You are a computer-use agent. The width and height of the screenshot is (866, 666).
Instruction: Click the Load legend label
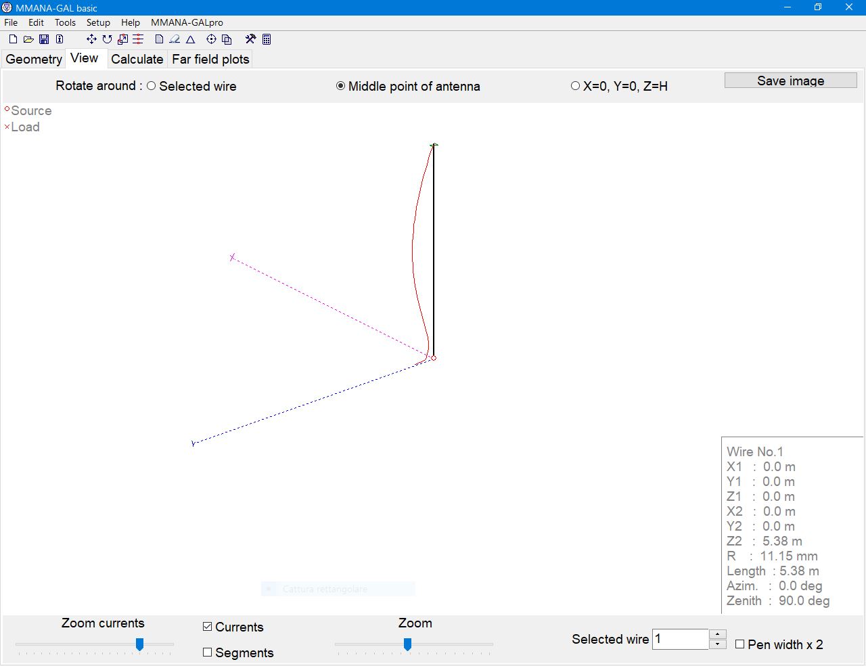click(25, 127)
